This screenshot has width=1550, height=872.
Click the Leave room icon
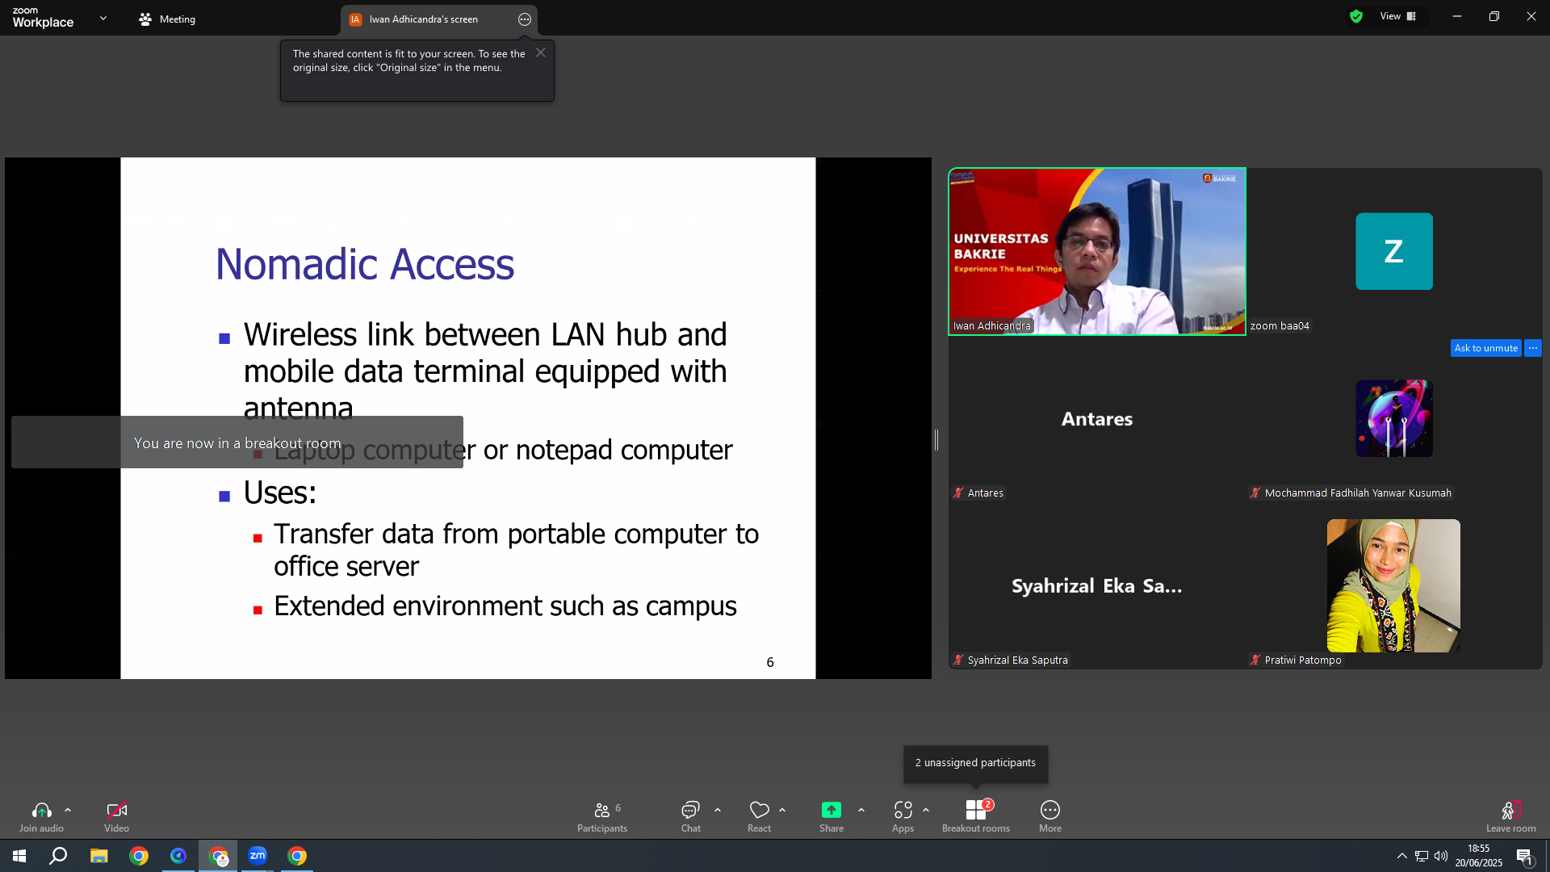(x=1511, y=810)
